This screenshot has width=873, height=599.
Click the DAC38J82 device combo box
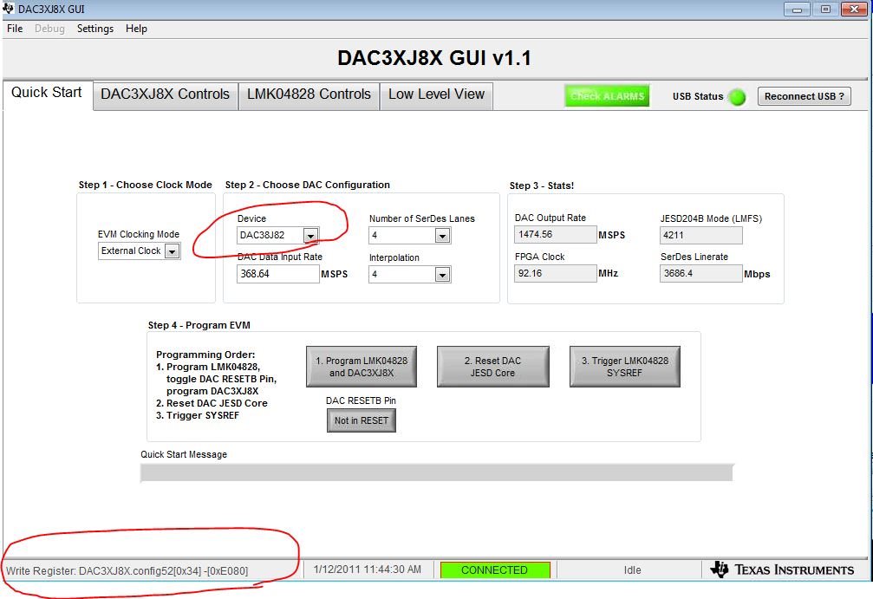[277, 236]
